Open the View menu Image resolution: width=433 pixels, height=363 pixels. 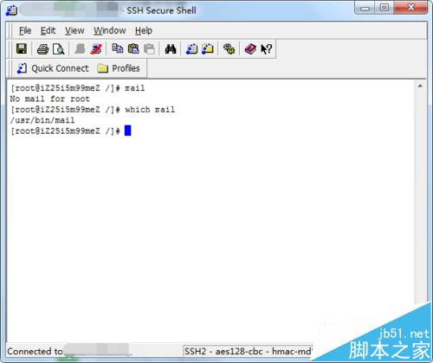(x=74, y=30)
